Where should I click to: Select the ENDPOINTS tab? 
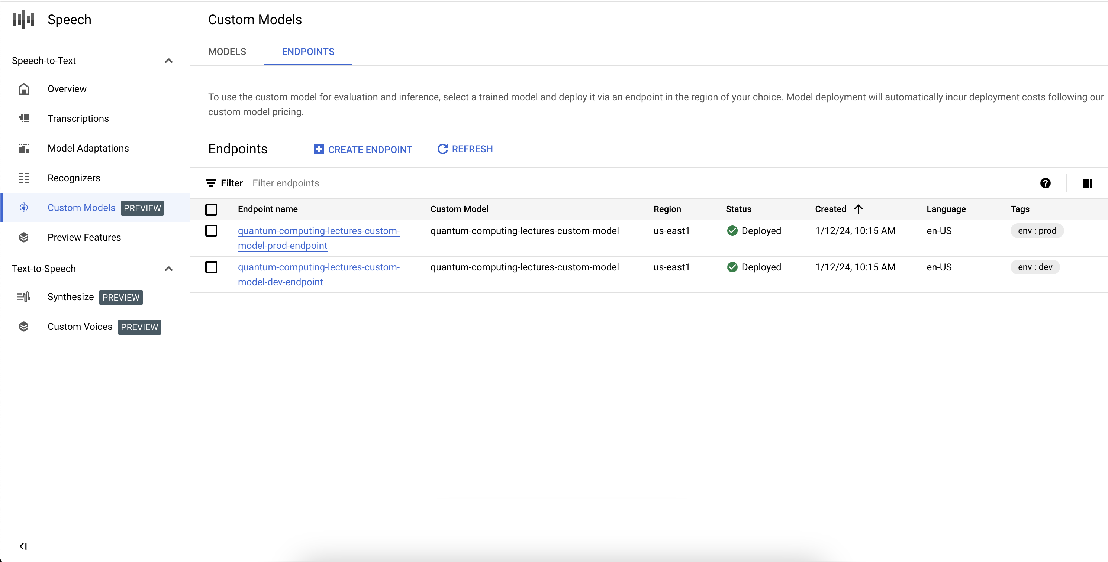[x=307, y=52]
